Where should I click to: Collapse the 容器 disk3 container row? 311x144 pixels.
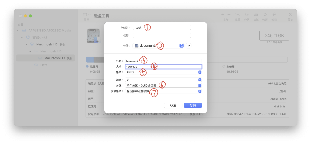[22, 38]
